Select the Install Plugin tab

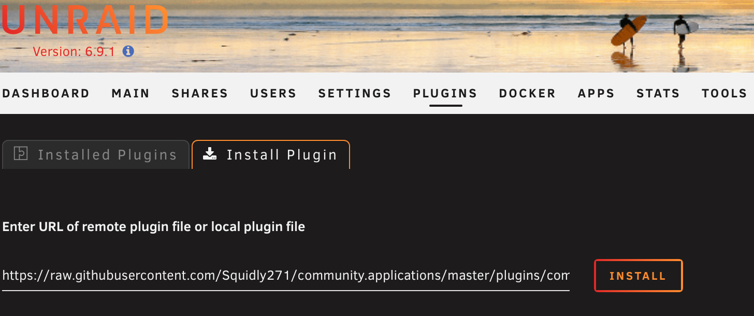click(270, 154)
